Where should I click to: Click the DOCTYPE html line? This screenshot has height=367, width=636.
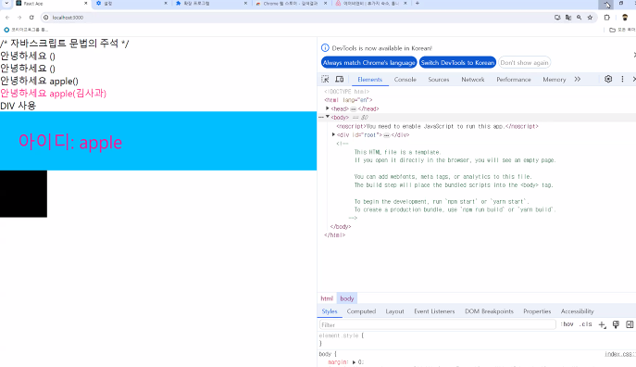(347, 92)
